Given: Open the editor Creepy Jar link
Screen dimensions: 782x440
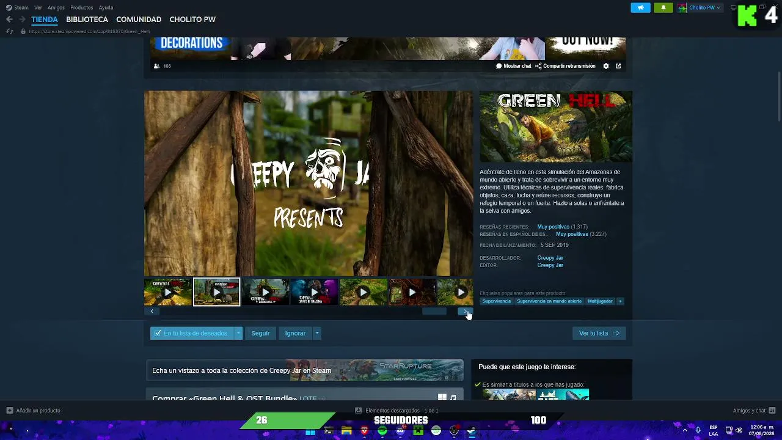Looking at the screenshot, I should (x=550, y=265).
